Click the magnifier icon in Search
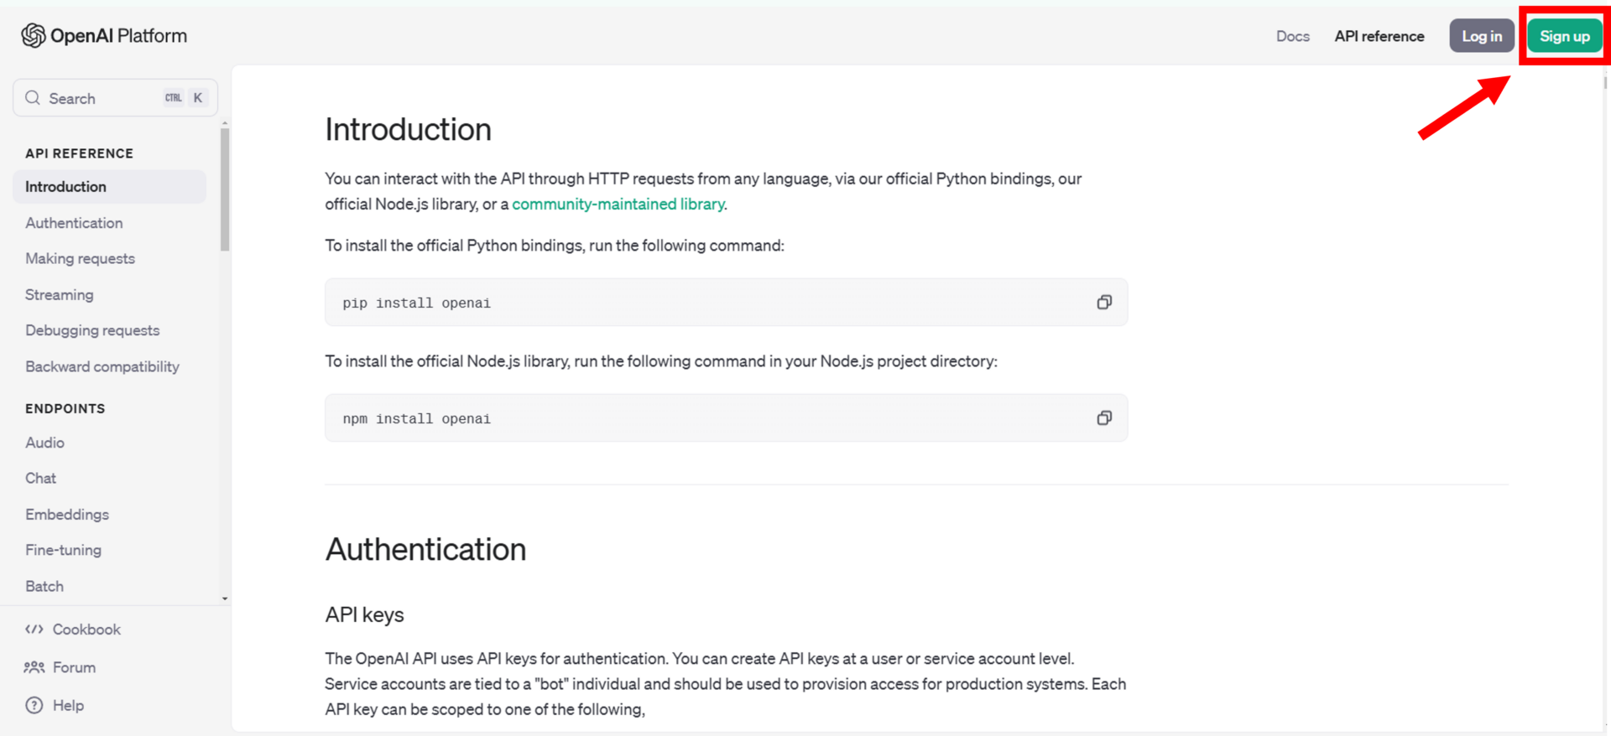The width and height of the screenshot is (1611, 736). pos(33,98)
